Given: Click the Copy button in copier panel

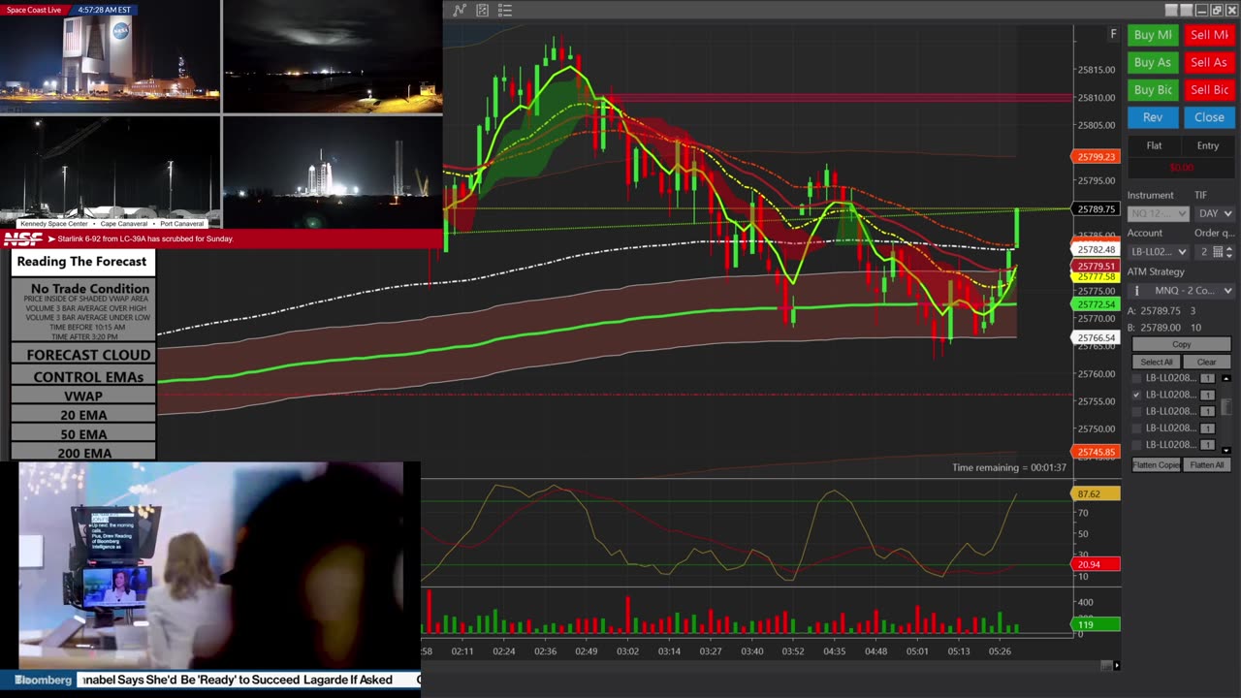Looking at the screenshot, I should tap(1181, 345).
